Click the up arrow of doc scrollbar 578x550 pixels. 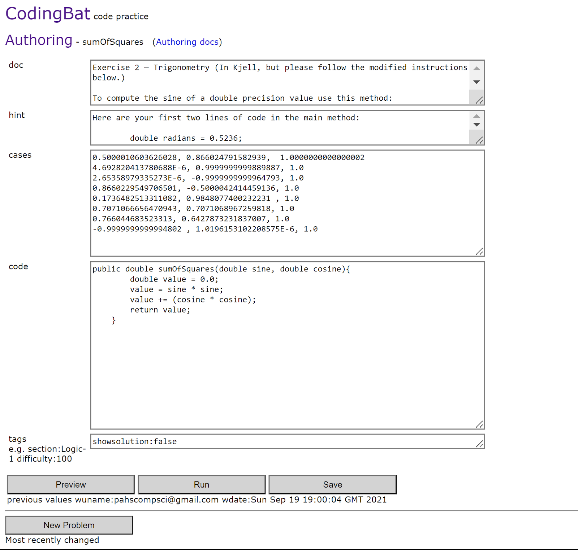point(477,68)
